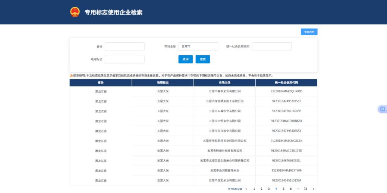This screenshot has width=387, height=193.
Task: Click the orange speaker notice icon
Action: pos(71,75)
